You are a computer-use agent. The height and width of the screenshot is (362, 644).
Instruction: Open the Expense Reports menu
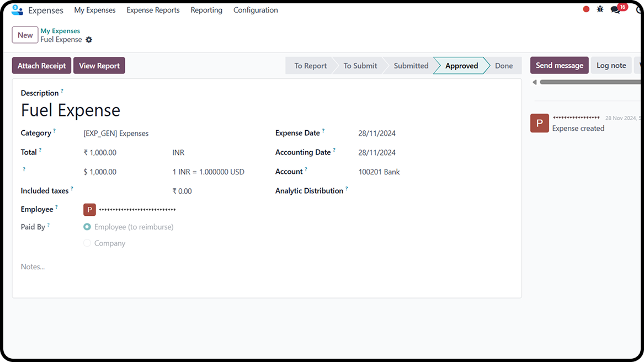(x=153, y=10)
